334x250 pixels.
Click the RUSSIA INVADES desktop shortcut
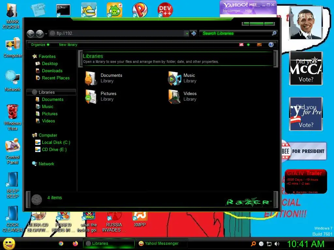click(114, 222)
